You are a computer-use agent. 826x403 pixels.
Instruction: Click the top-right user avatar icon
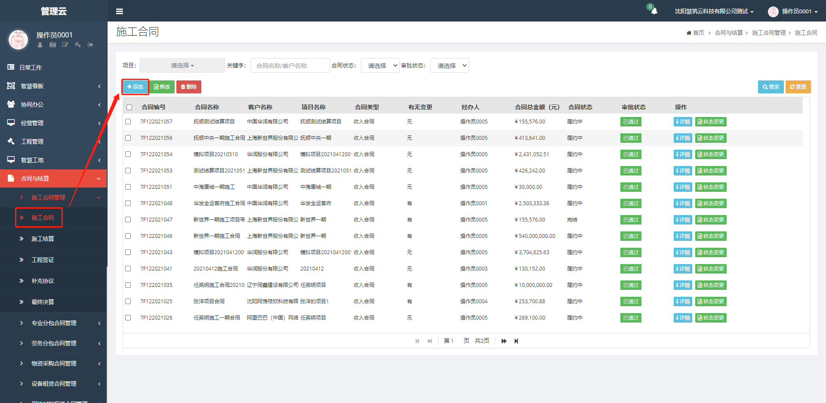[773, 12]
